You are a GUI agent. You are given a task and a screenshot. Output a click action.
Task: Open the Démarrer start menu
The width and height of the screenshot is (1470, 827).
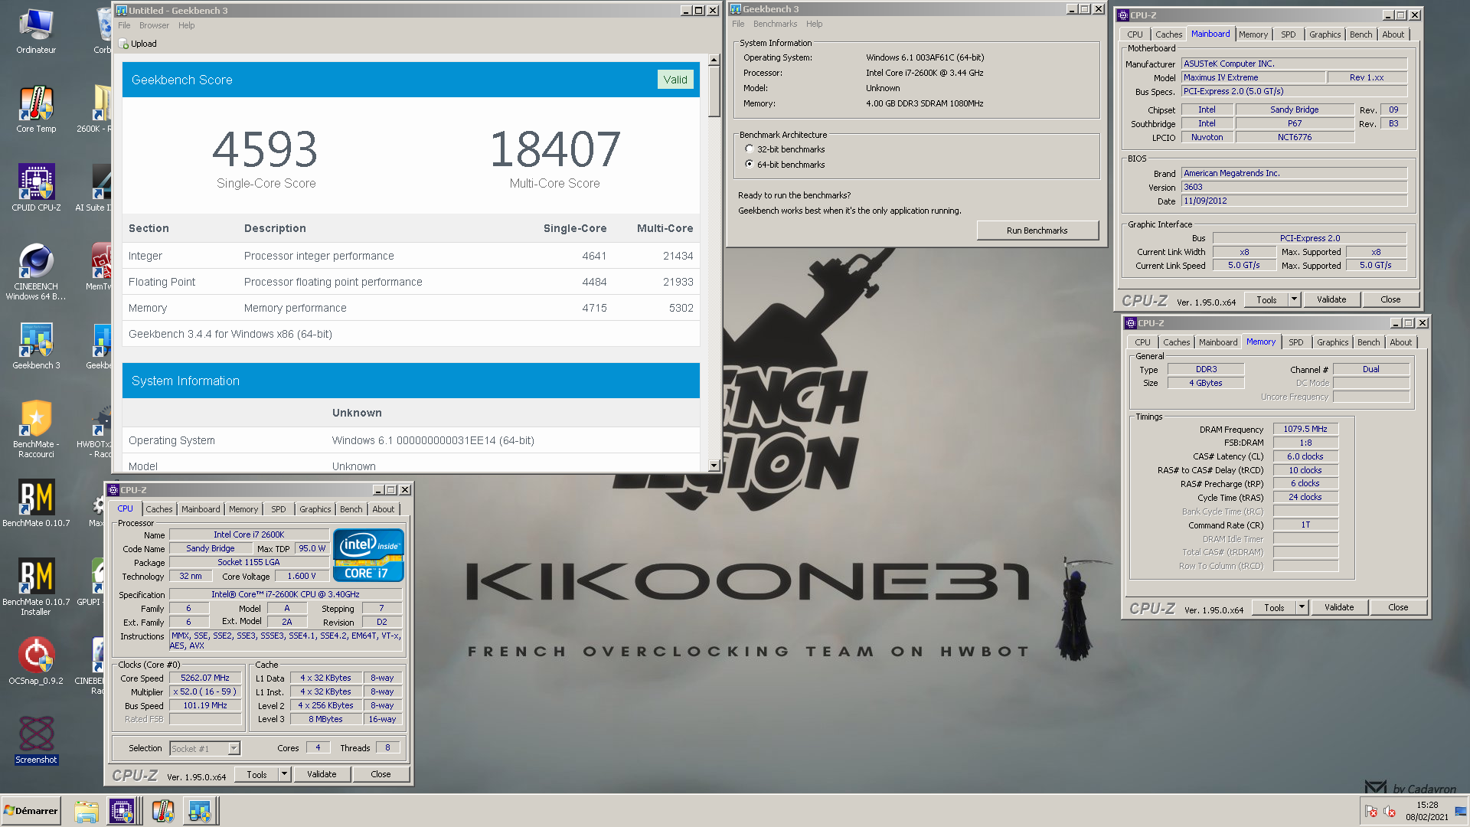(x=31, y=811)
